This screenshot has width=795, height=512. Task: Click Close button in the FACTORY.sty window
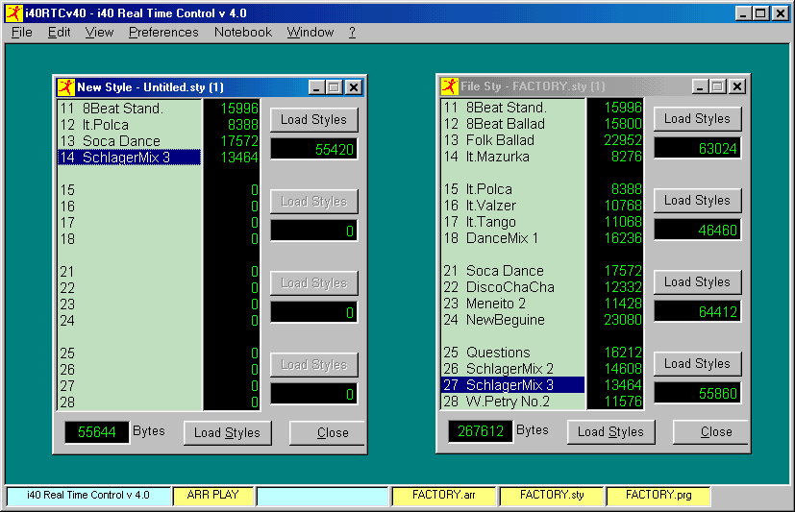(711, 432)
